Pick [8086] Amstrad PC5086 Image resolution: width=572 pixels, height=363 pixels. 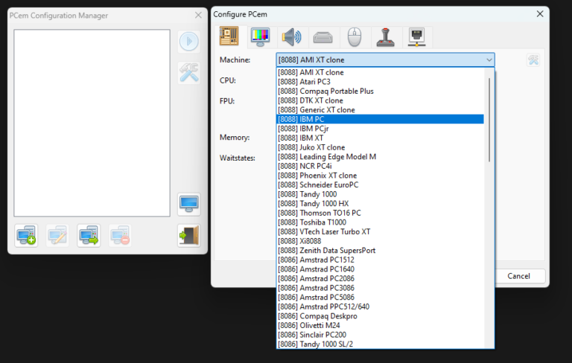click(x=380, y=297)
